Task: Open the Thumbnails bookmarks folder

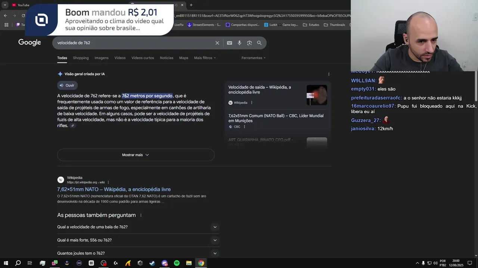Action: point(334,25)
